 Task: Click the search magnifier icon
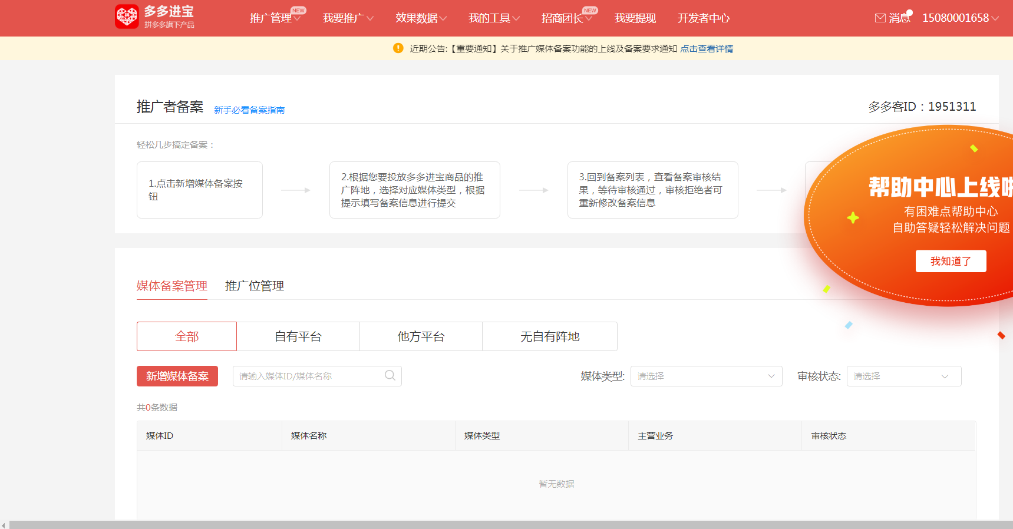coord(390,376)
